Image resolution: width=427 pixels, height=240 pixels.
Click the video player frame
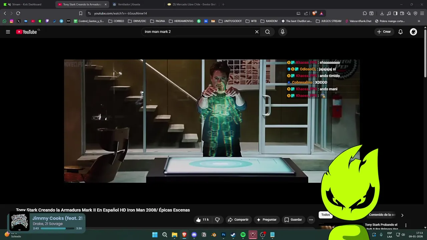212,121
